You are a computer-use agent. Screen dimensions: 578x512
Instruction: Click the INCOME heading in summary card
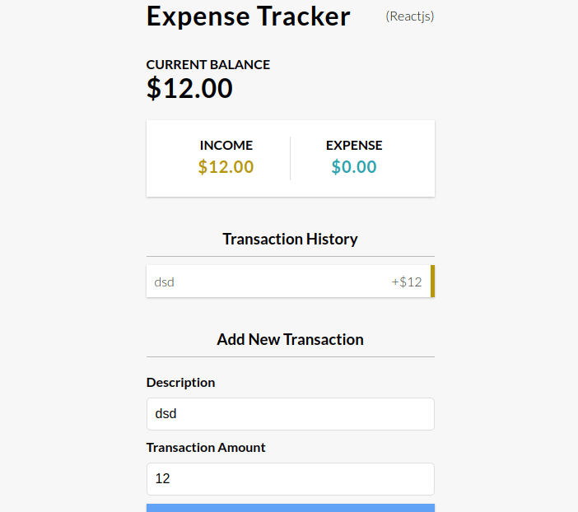pos(226,145)
